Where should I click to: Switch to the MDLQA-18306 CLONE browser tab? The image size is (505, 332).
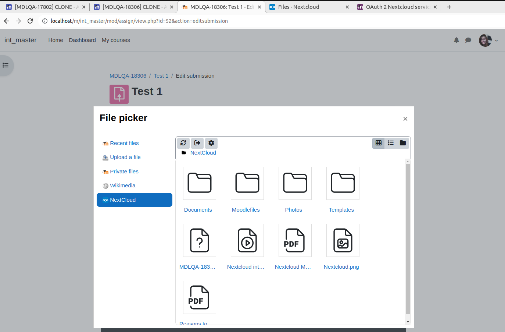click(x=133, y=7)
